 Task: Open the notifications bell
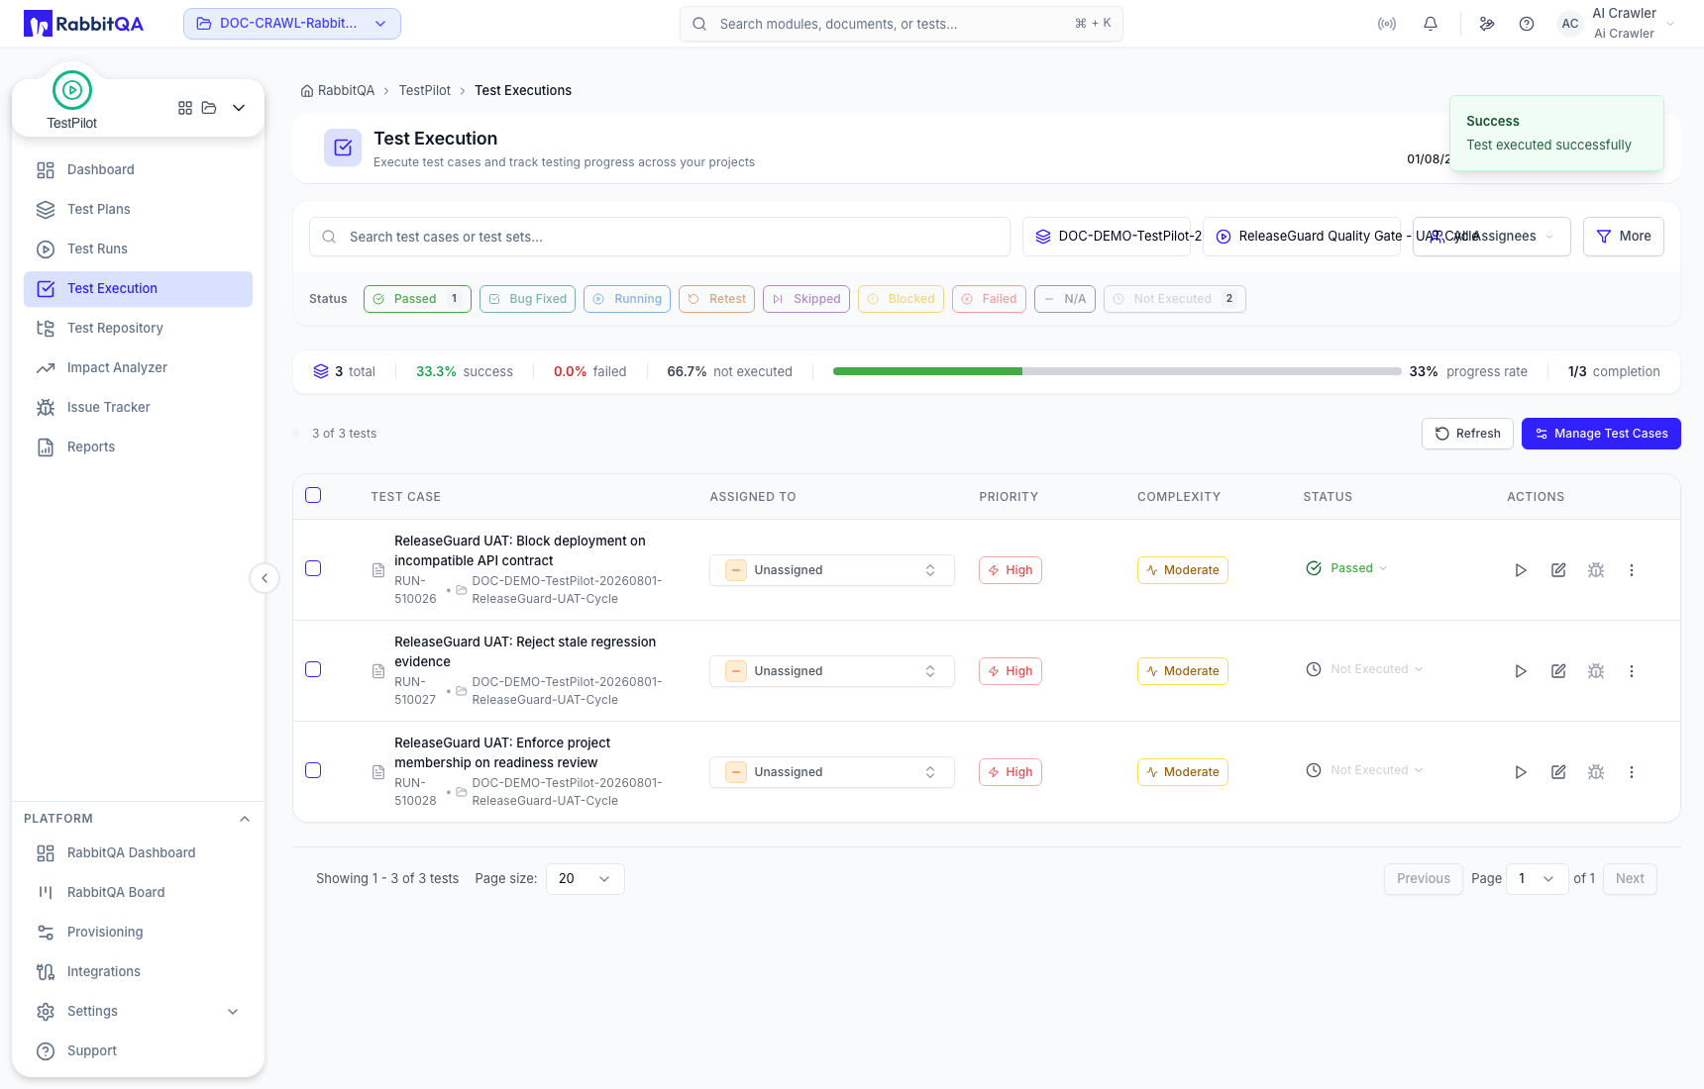[1431, 24]
